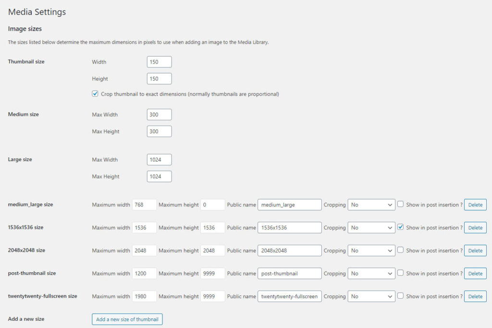Screen dimensions: 492x328
Task: Delete the 1536x1536 size
Action: [475, 228]
